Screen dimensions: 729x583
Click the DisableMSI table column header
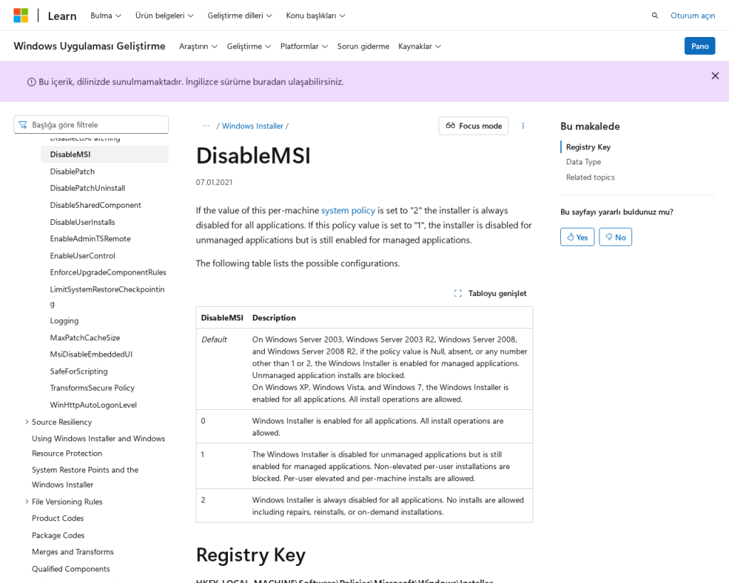[x=222, y=318]
